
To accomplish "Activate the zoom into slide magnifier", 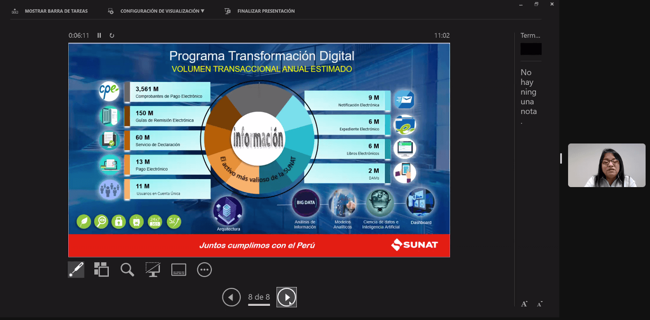I will pyautogui.click(x=127, y=269).
